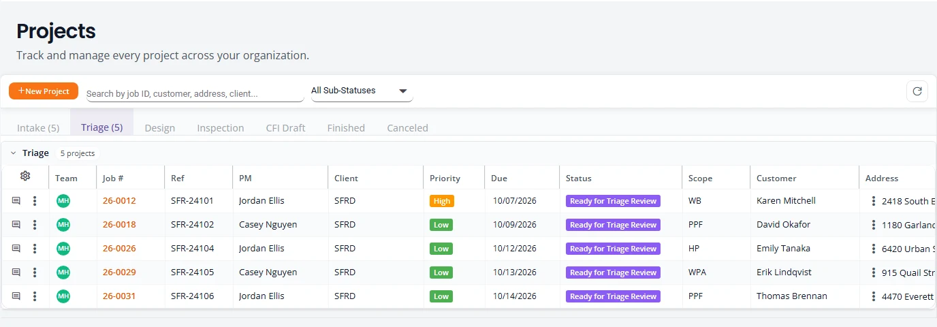Click the Job # column header
This screenshot has height=327, width=937.
coord(113,178)
